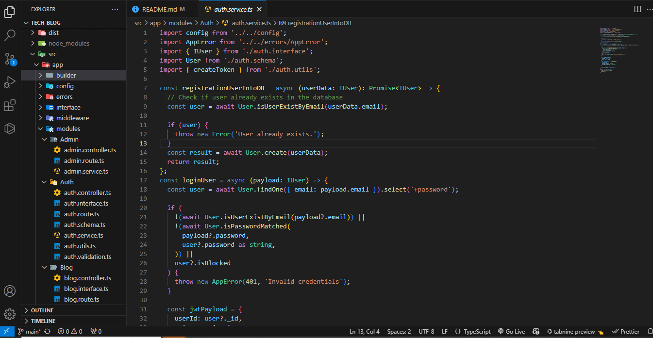This screenshot has height=338, width=653.
Task: Click the Accounts icon in activity bar
Action: 10,291
